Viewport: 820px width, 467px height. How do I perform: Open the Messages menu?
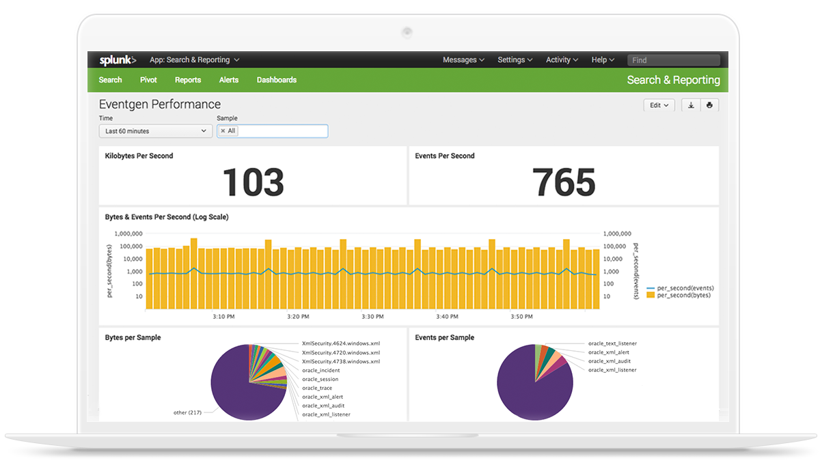(x=463, y=60)
